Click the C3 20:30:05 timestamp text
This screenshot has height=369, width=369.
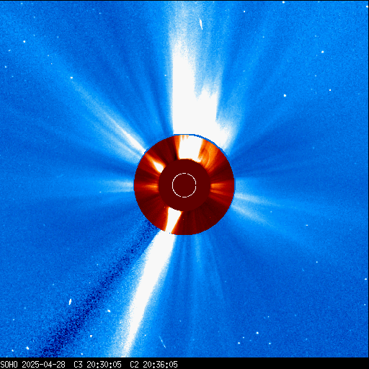97,365
